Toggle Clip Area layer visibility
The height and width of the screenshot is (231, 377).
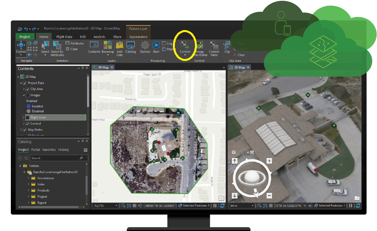(27, 89)
